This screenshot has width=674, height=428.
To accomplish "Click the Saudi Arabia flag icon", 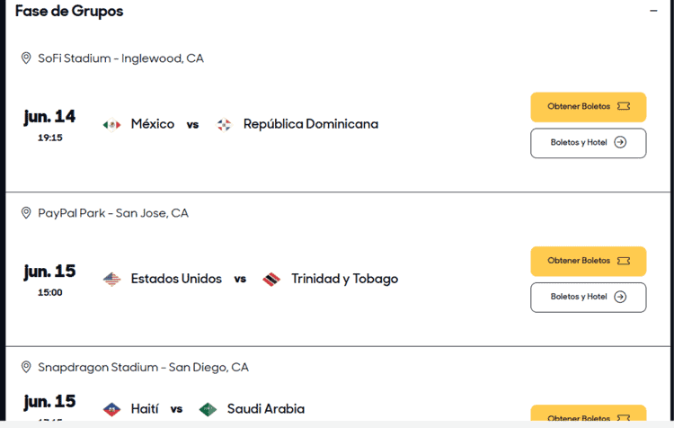I will coord(208,409).
